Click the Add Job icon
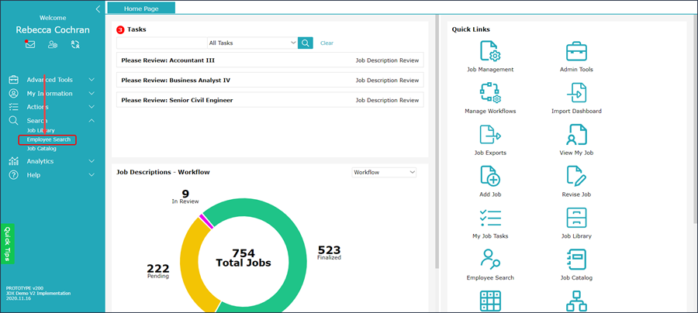 [x=490, y=176]
